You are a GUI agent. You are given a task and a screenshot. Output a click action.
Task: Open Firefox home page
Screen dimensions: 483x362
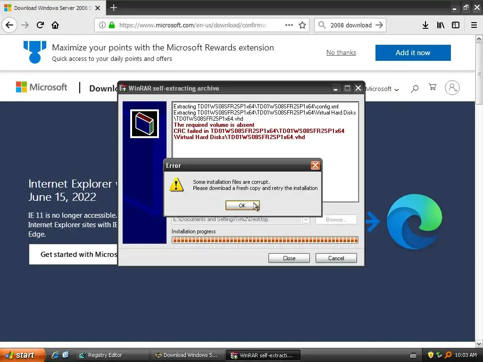(55, 25)
